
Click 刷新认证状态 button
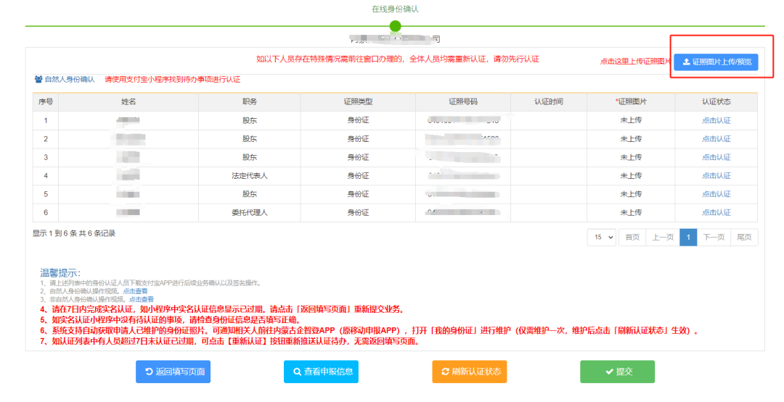tap(470, 372)
